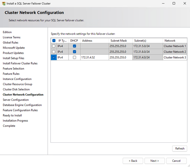Click the 172.31.8.0/24 subnet cell

(148, 52)
